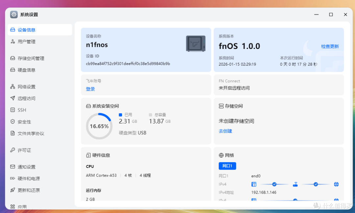Open 设备信息 sidebar item
355x213 pixels.
point(40,30)
